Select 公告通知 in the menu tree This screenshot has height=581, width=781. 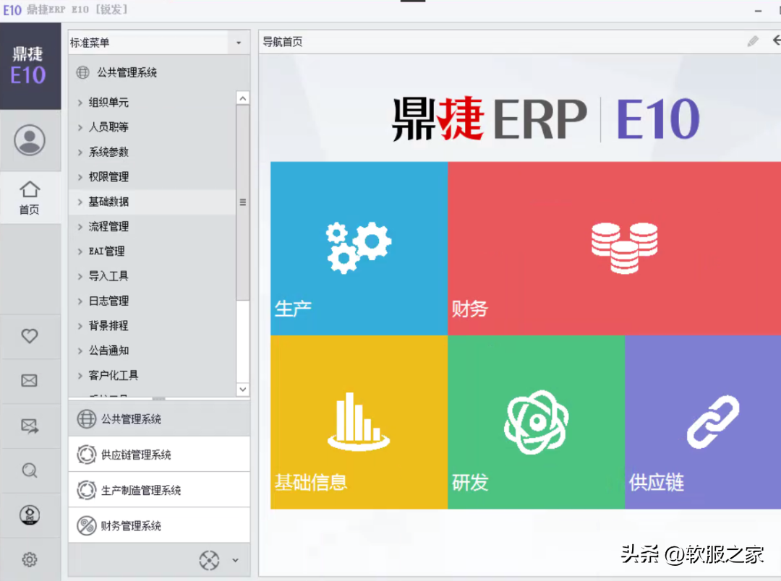click(108, 350)
